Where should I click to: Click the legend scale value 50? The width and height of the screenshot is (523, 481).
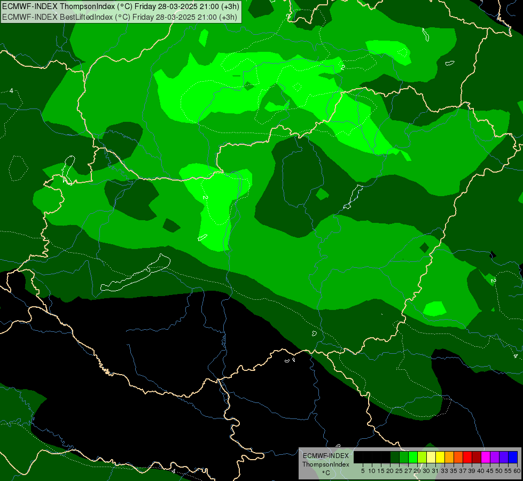point(499,471)
